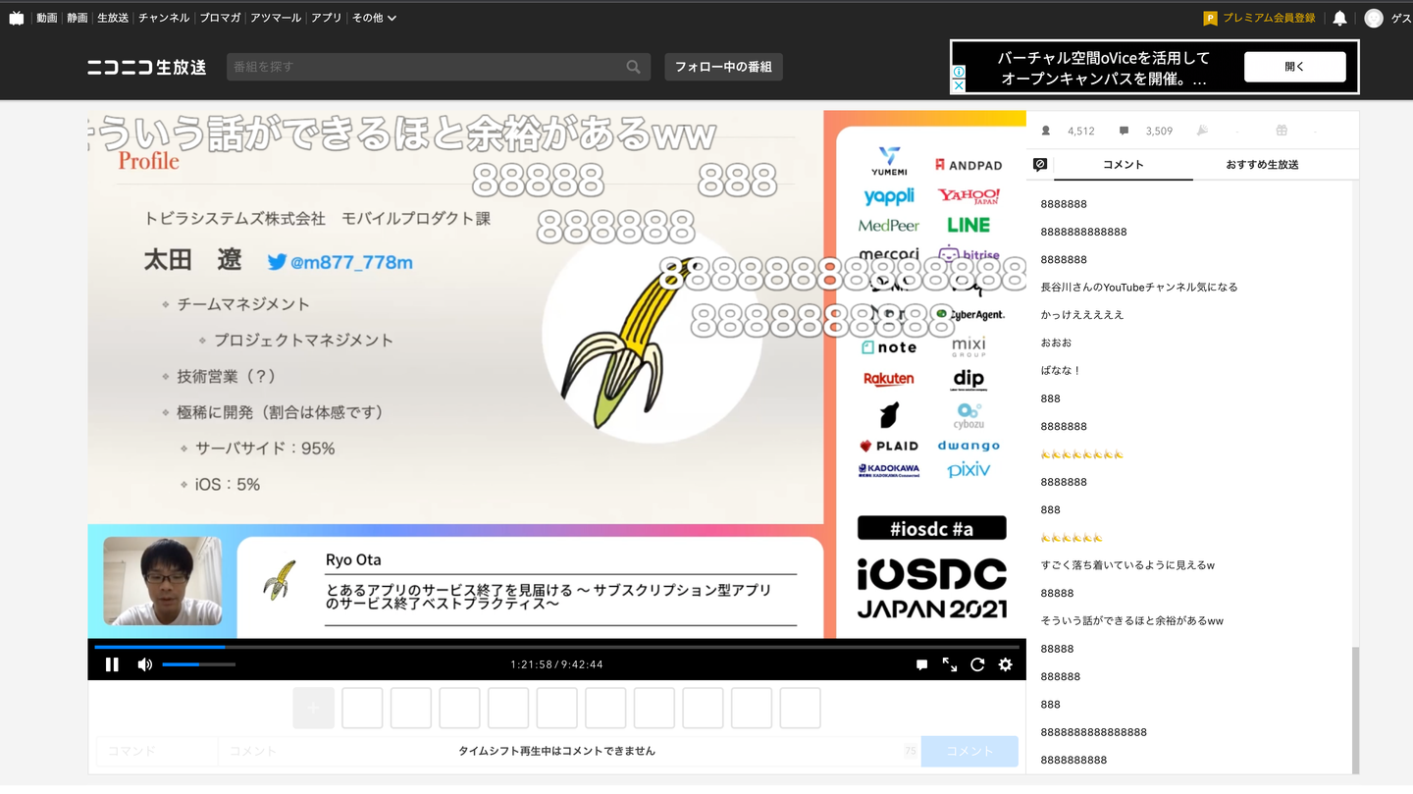Toggle comment display in the player

[x=921, y=664]
